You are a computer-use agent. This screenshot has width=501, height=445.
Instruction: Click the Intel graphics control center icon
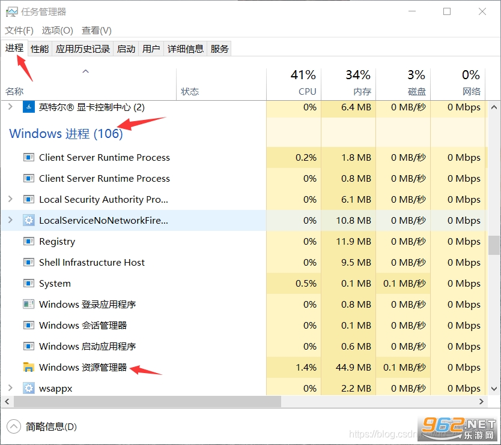29,107
